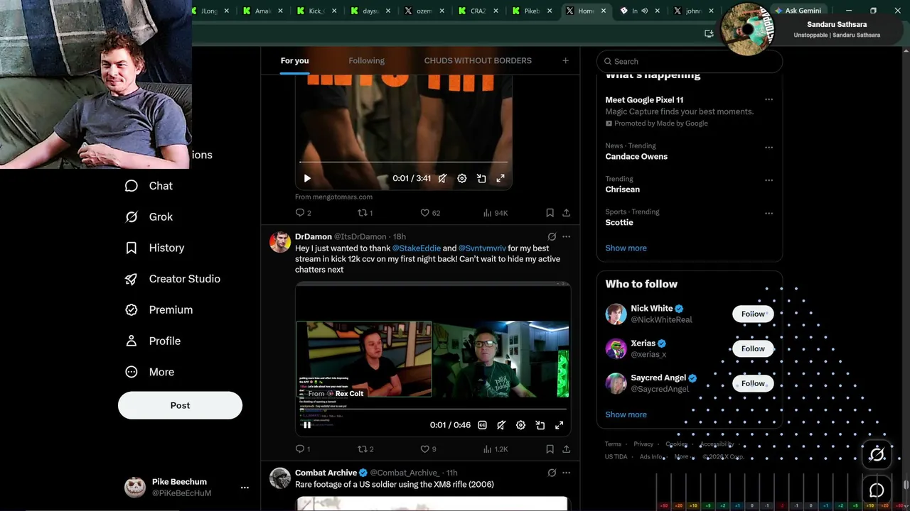910x511 pixels.
Task: View analytics showing 94K views
Action: 496,213
